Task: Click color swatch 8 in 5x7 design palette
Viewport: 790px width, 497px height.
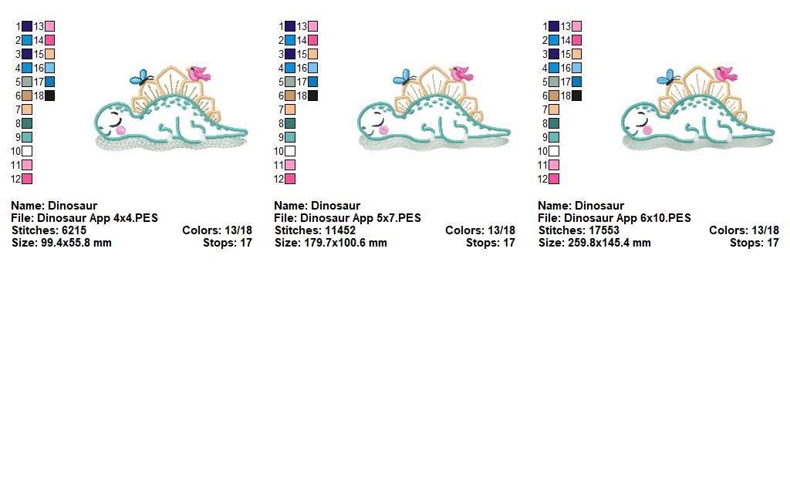Action: pos(290,123)
